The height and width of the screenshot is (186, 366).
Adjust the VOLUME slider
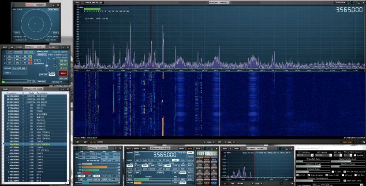point(153,183)
